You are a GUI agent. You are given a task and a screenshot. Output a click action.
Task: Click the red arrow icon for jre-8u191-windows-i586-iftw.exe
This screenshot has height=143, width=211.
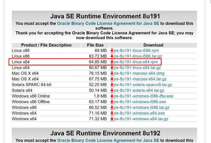pos(112,96)
